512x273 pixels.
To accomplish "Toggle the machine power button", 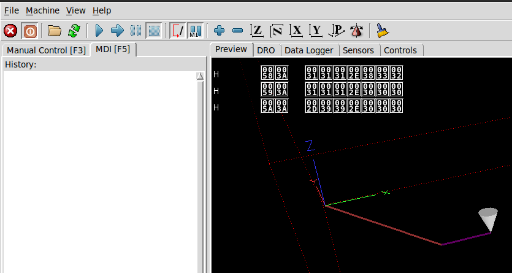I will pyautogui.click(x=30, y=31).
